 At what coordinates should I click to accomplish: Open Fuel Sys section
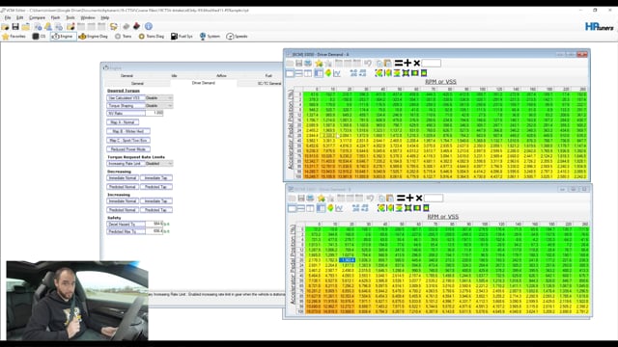182,37
